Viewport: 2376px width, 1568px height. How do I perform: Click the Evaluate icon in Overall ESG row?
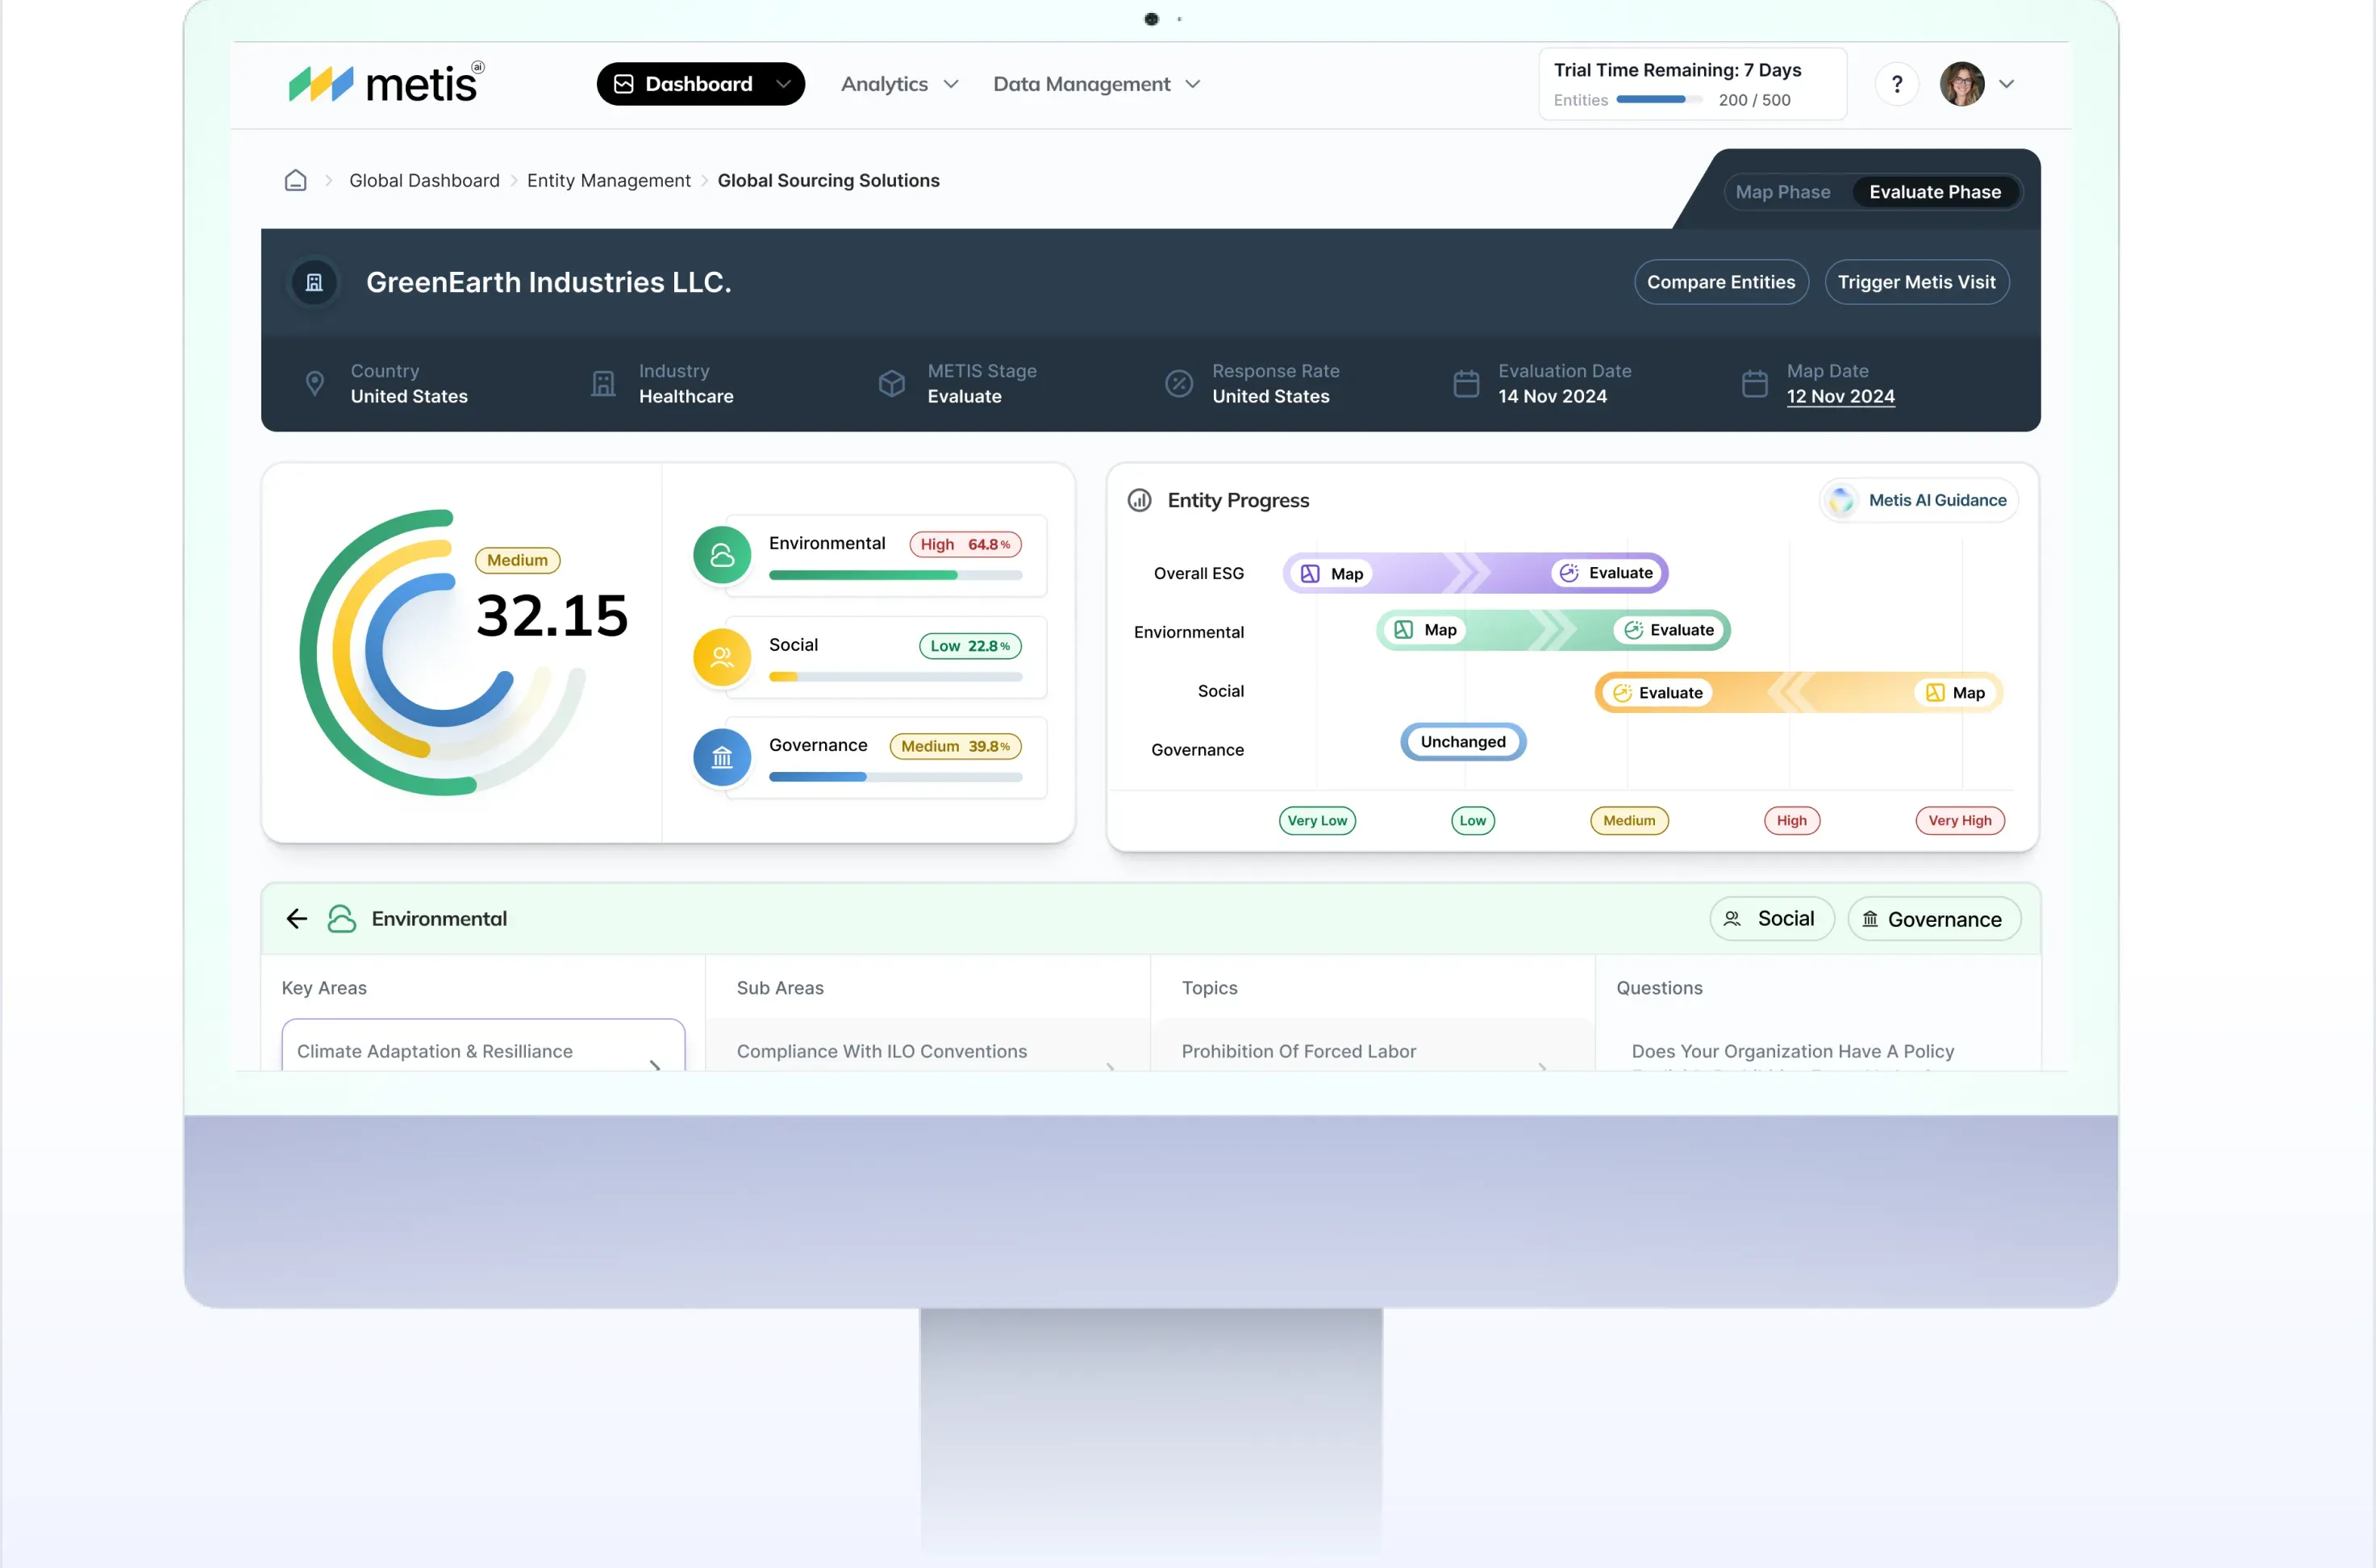(x=1569, y=573)
